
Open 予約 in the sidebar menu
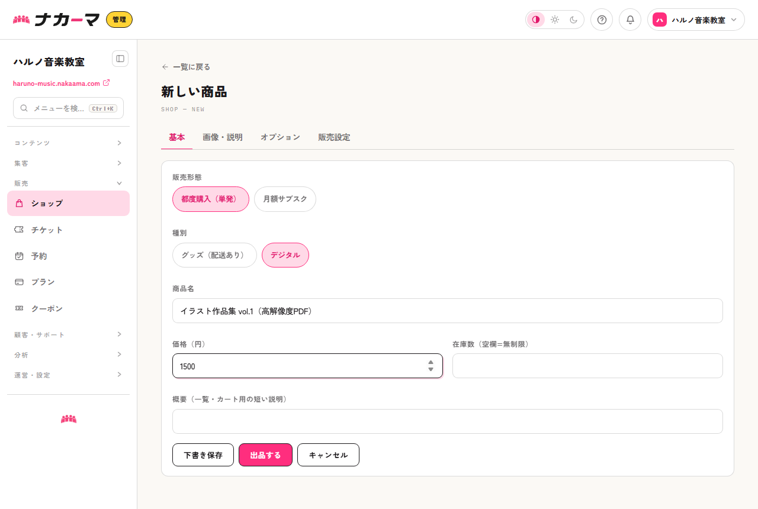[68, 256]
